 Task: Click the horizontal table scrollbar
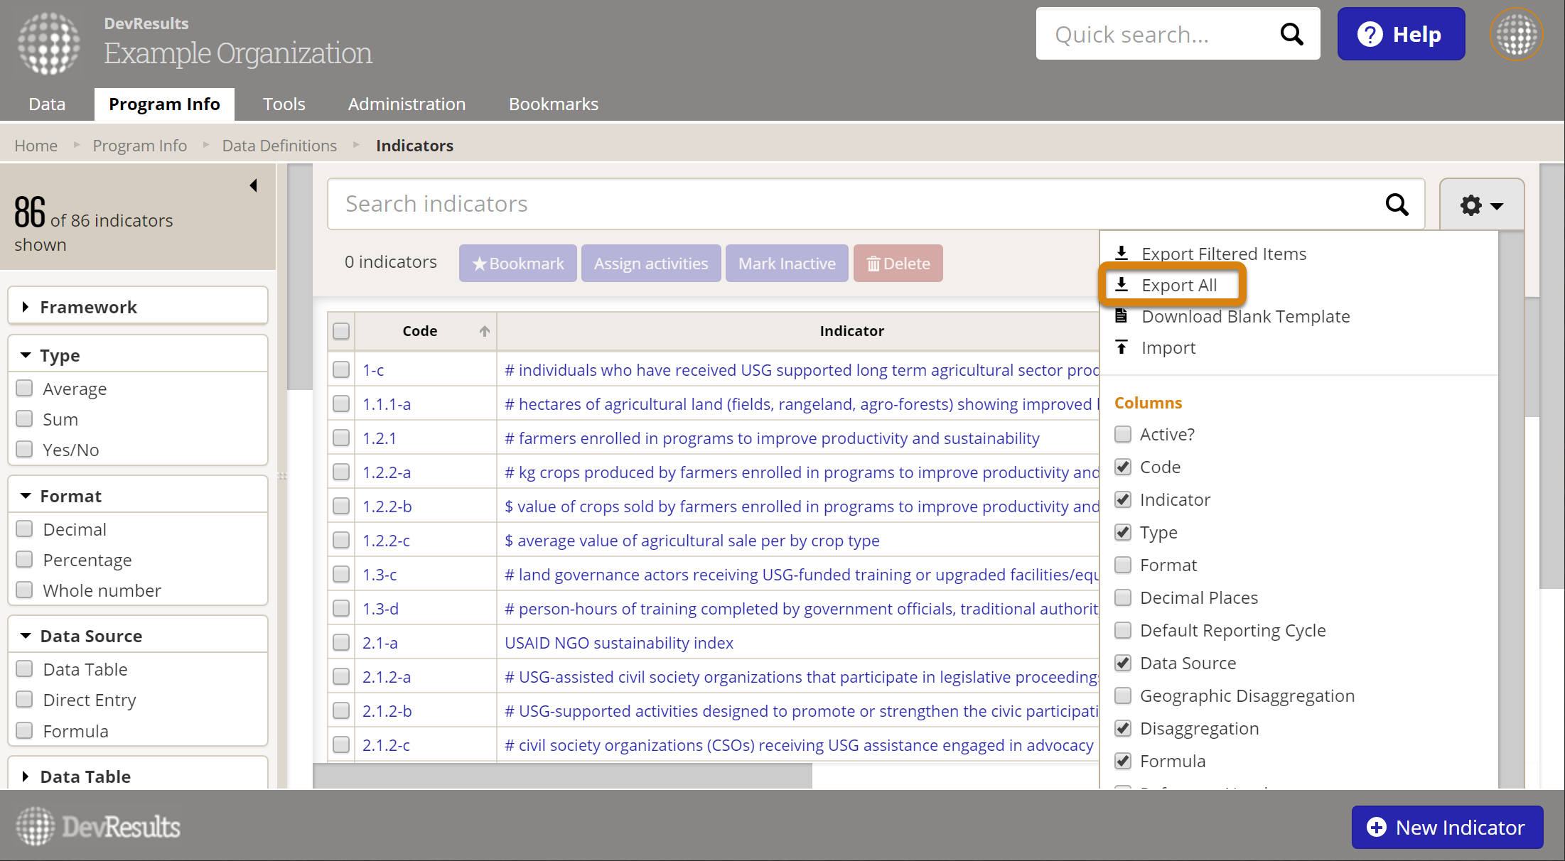click(562, 776)
